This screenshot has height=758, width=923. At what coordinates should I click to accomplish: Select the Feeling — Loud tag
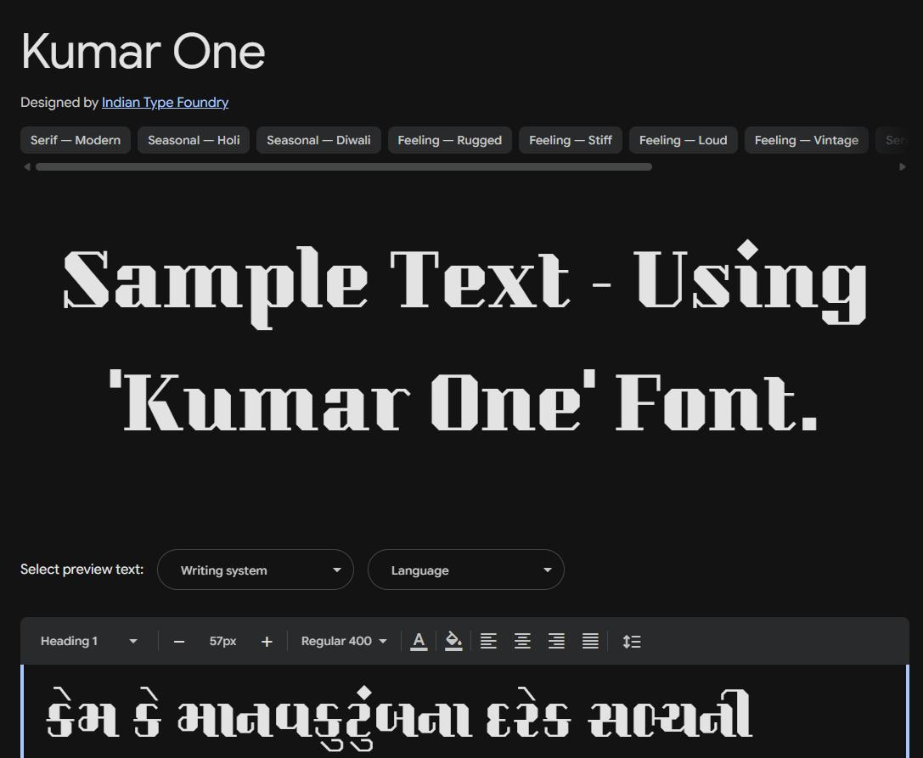[684, 140]
